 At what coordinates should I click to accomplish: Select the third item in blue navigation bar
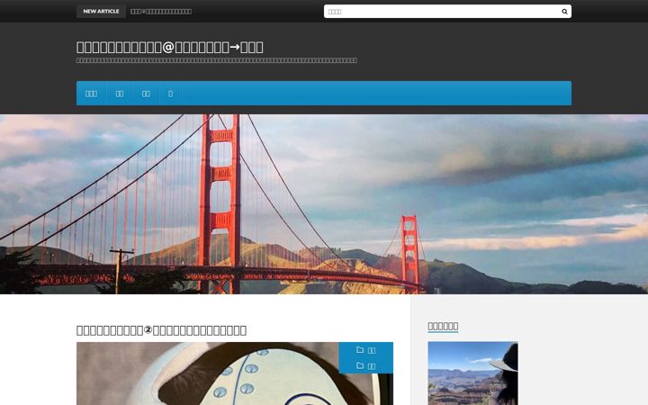pos(146,94)
